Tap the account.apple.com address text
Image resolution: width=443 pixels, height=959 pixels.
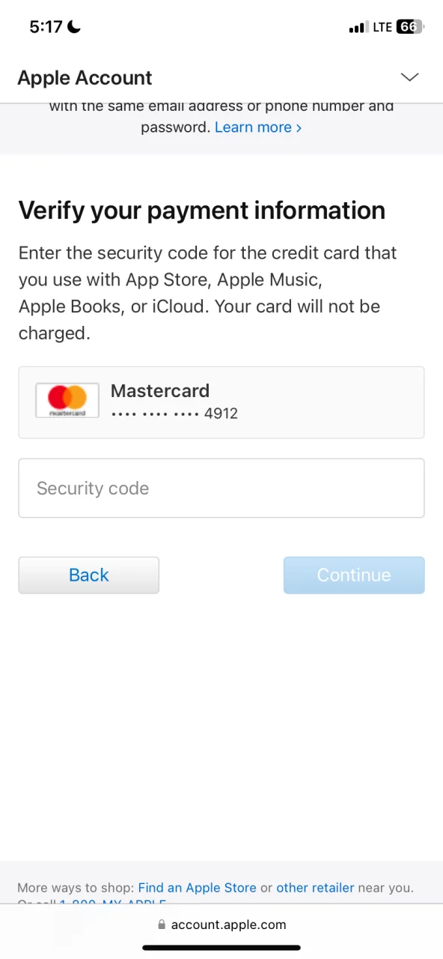click(x=229, y=925)
